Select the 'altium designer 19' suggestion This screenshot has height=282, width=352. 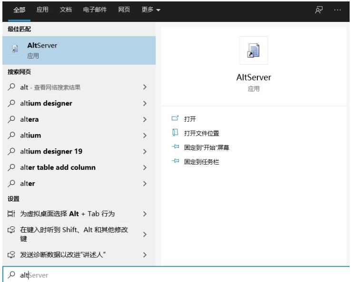click(x=51, y=151)
